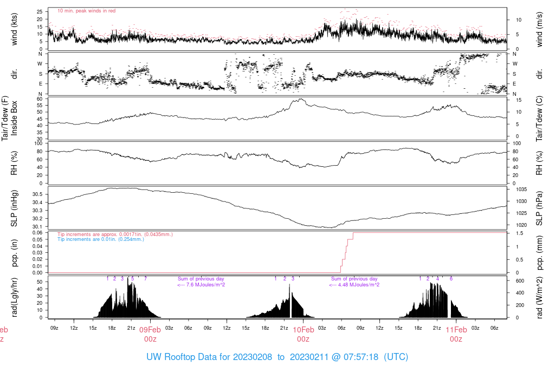Click the 'Tair/Tdew (C)' right axis label
This screenshot has width=555, height=379.
click(x=539, y=119)
